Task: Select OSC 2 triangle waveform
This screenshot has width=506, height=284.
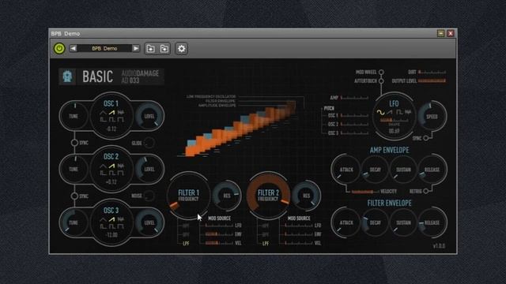Action: tap(103, 166)
